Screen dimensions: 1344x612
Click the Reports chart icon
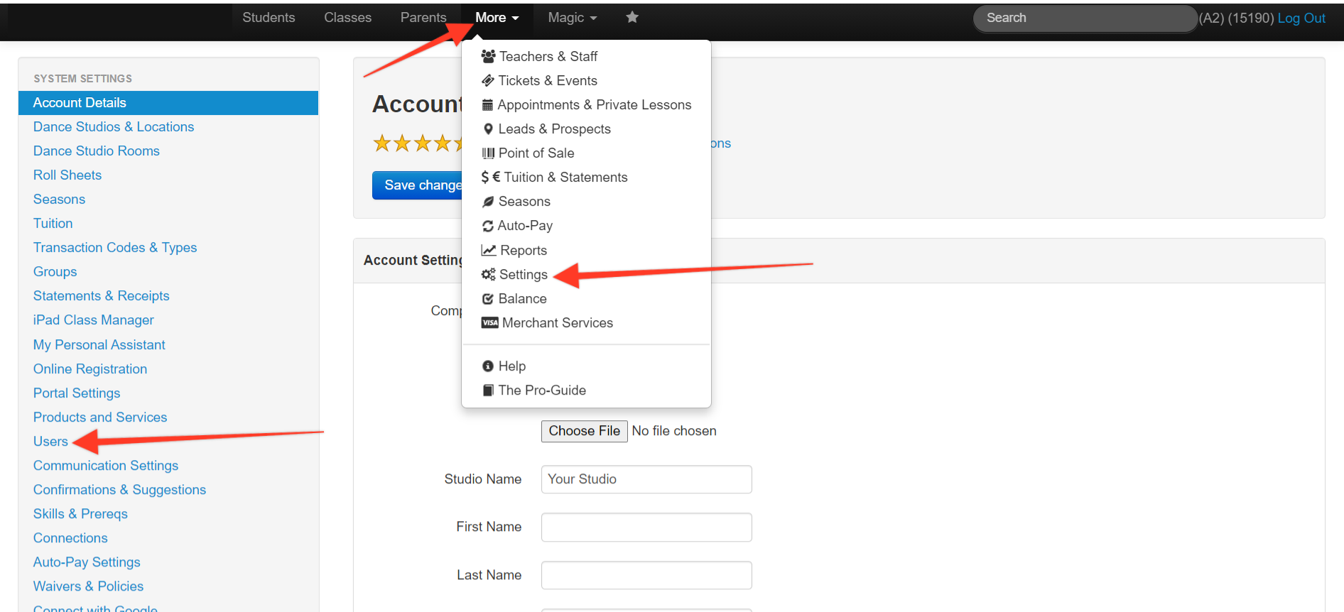point(489,250)
